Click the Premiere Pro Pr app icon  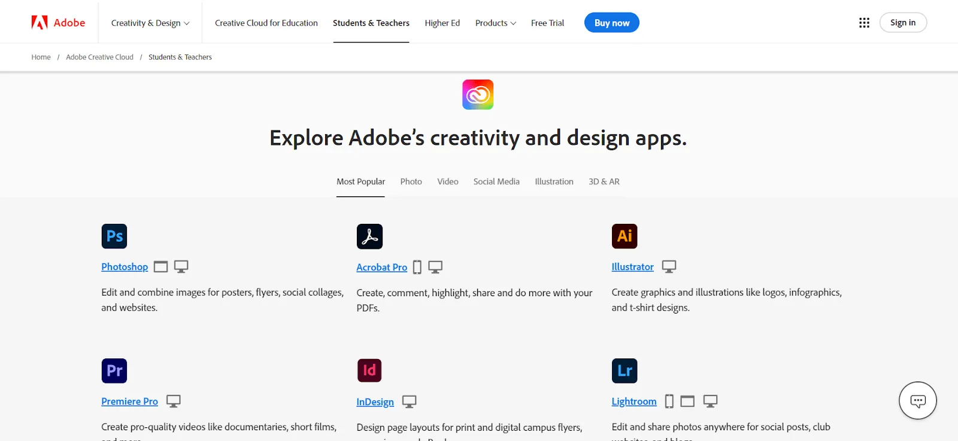[114, 370]
